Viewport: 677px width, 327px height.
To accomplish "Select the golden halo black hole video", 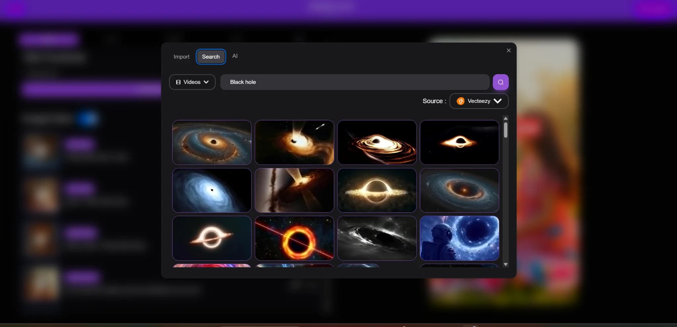I will [377, 190].
